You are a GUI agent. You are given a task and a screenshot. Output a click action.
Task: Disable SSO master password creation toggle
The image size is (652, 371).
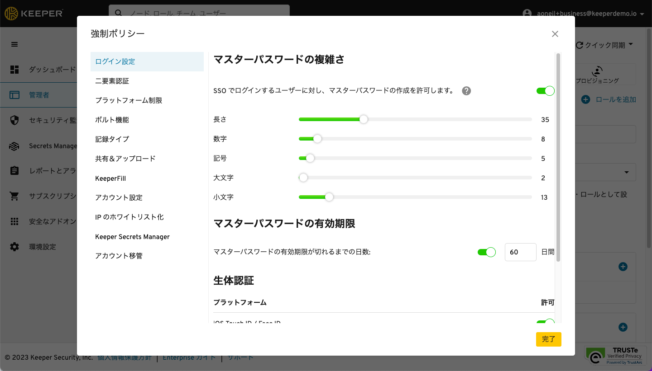click(545, 91)
